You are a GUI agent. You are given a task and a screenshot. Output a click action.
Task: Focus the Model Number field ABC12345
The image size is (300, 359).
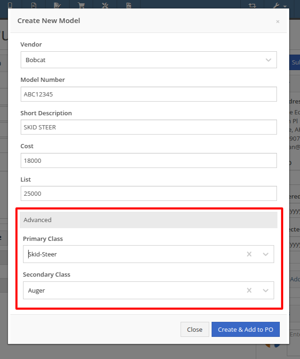pos(149,94)
